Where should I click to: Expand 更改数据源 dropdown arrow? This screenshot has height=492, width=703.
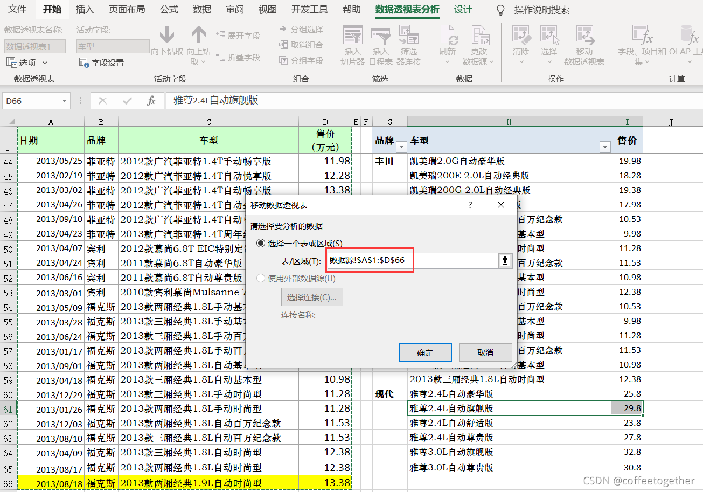click(491, 61)
